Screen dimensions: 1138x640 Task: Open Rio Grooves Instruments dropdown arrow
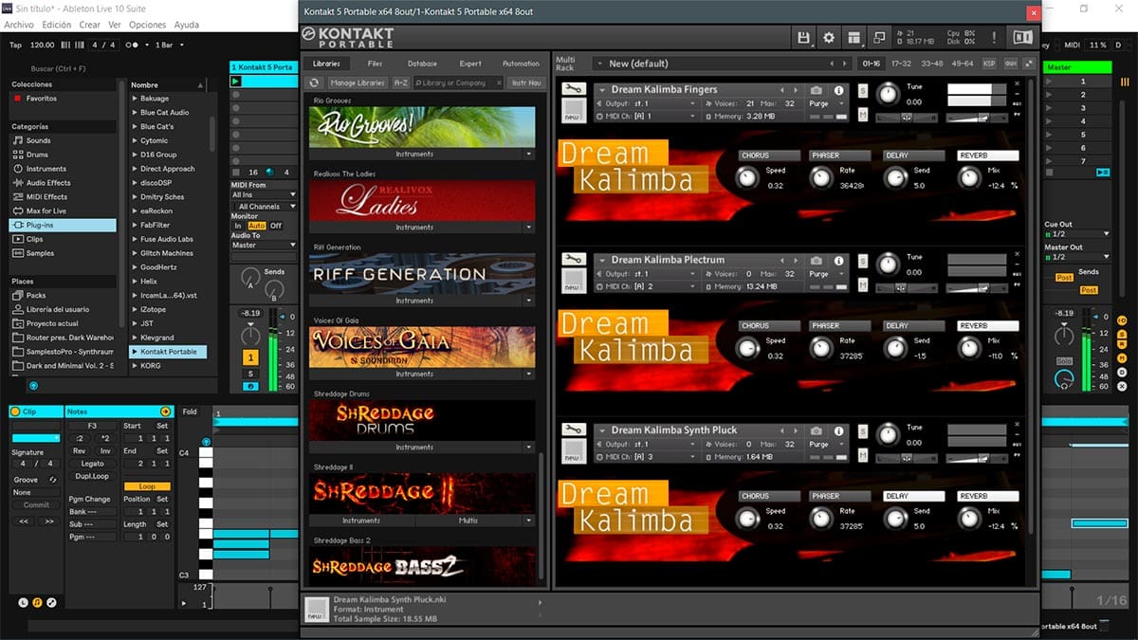click(529, 154)
